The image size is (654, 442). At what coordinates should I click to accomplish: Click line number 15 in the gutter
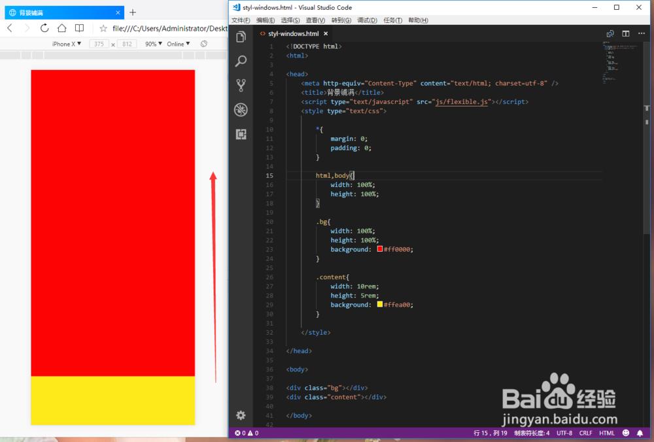[269, 175]
